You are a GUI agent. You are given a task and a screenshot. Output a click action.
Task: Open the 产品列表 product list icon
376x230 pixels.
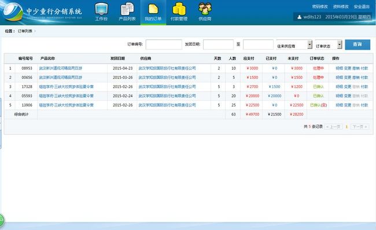(x=127, y=11)
